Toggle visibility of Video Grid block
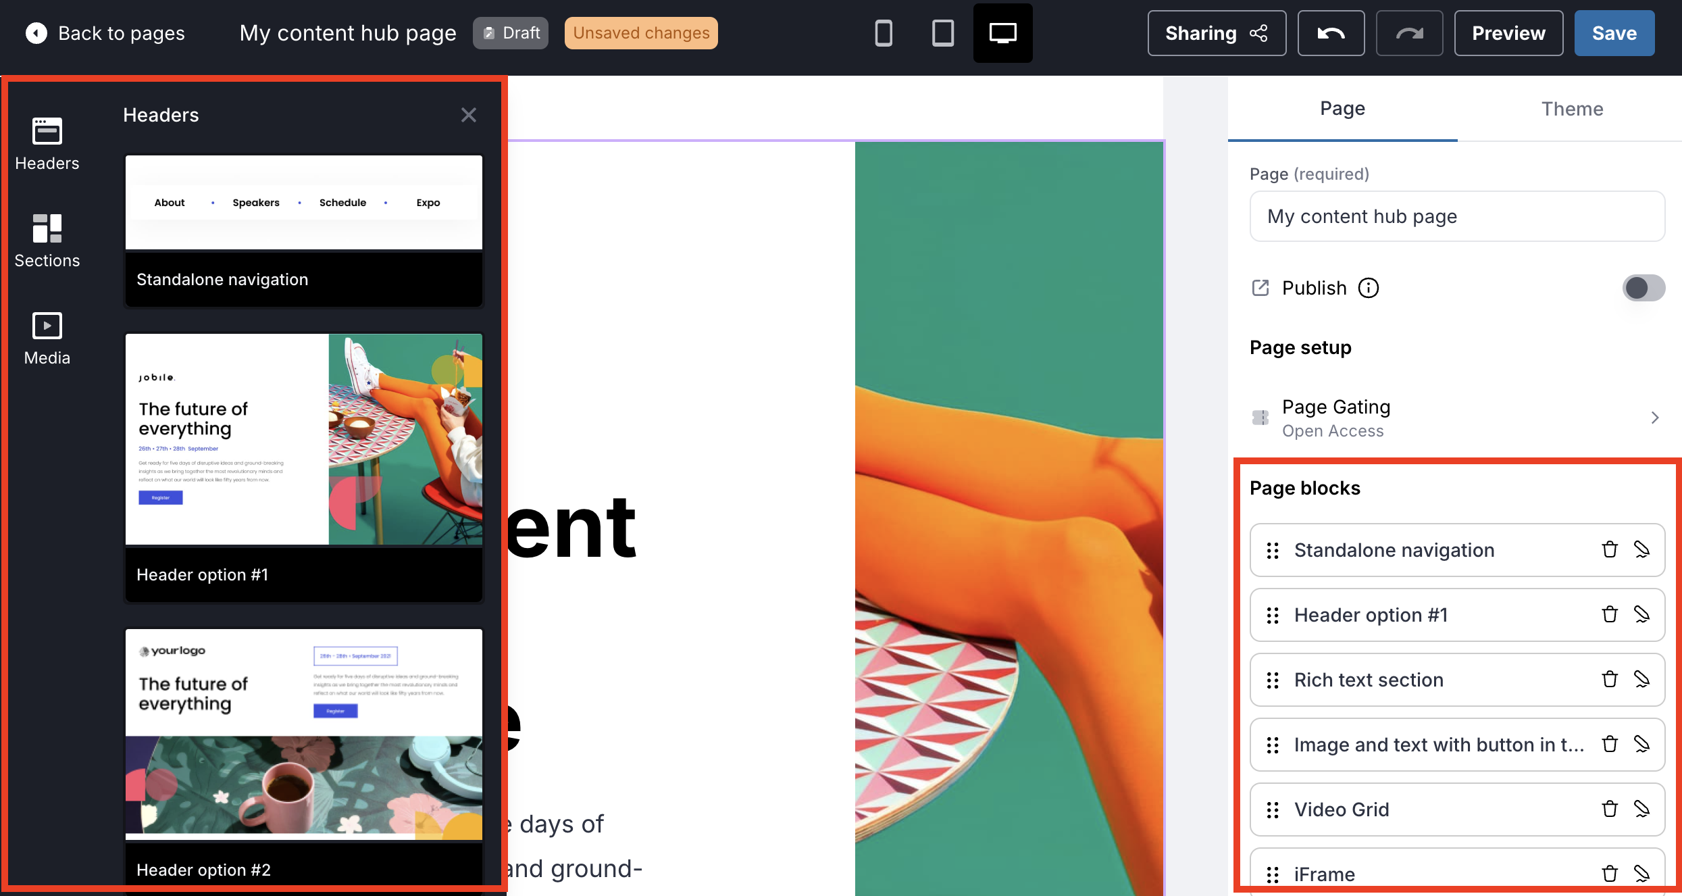This screenshot has width=1682, height=896. (x=1641, y=810)
